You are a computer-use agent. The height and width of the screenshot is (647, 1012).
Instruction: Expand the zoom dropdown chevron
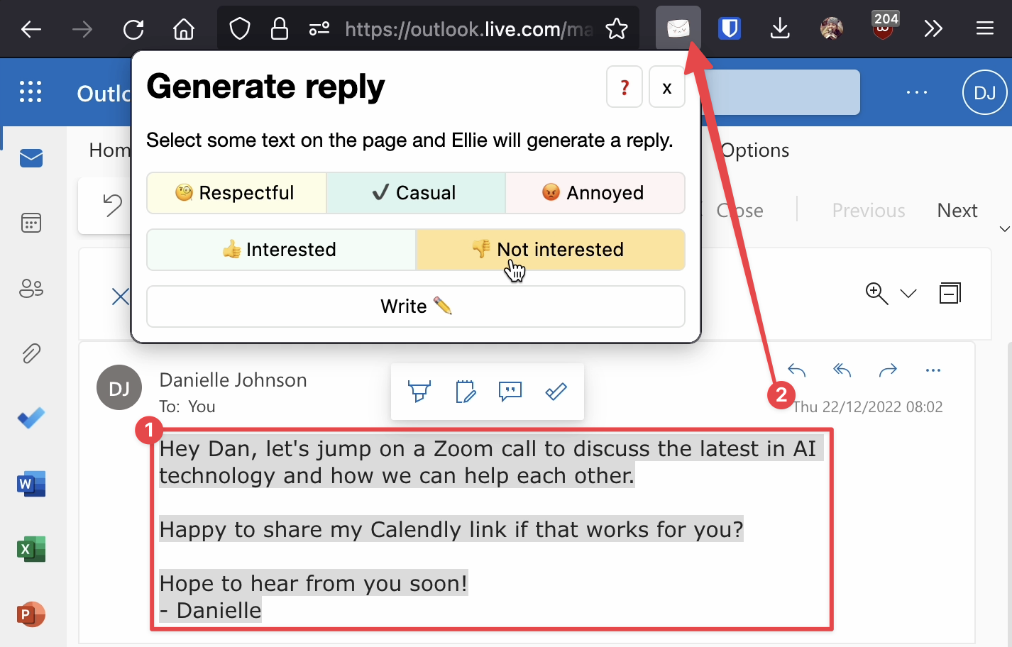[x=908, y=294]
